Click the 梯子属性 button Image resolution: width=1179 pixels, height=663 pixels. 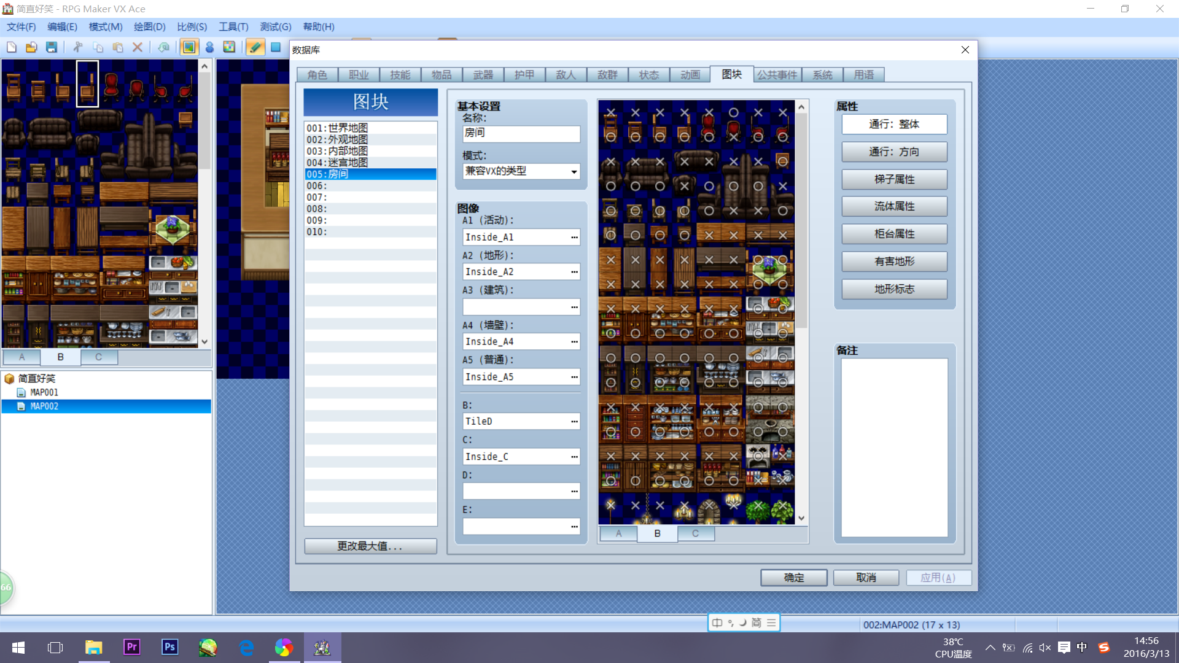(894, 179)
